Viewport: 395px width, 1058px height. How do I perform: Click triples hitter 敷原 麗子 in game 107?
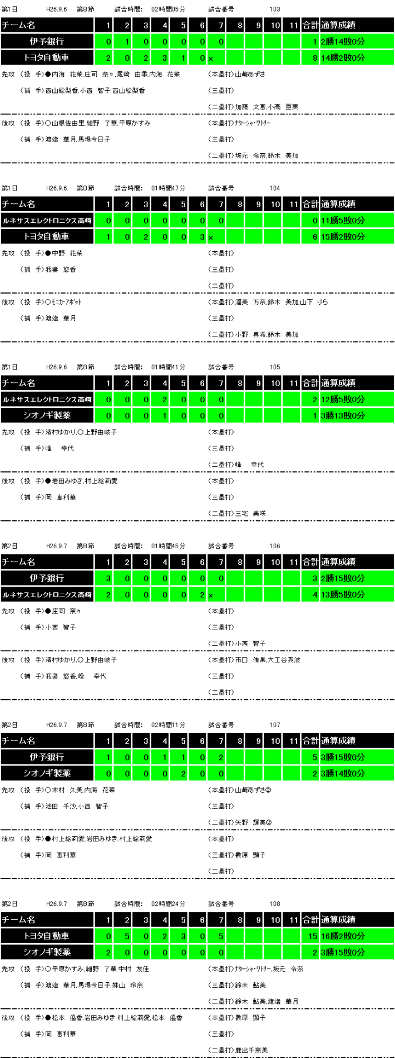[x=250, y=855]
